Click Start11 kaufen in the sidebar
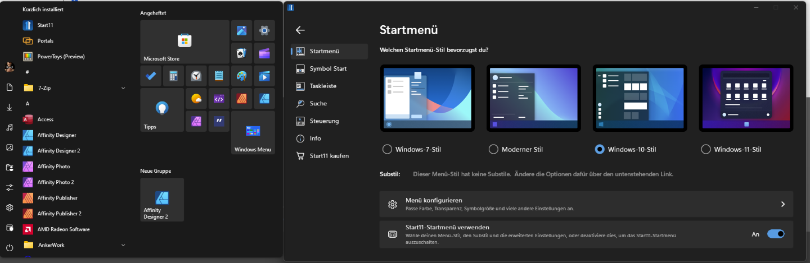 [329, 156]
